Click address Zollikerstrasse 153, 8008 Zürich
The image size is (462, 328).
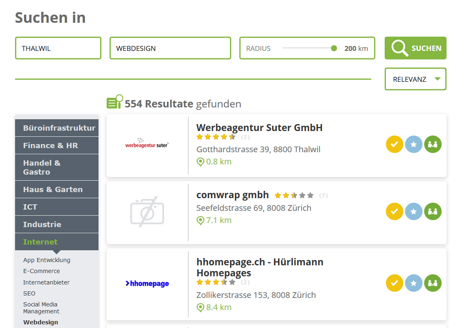click(x=256, y=295)
